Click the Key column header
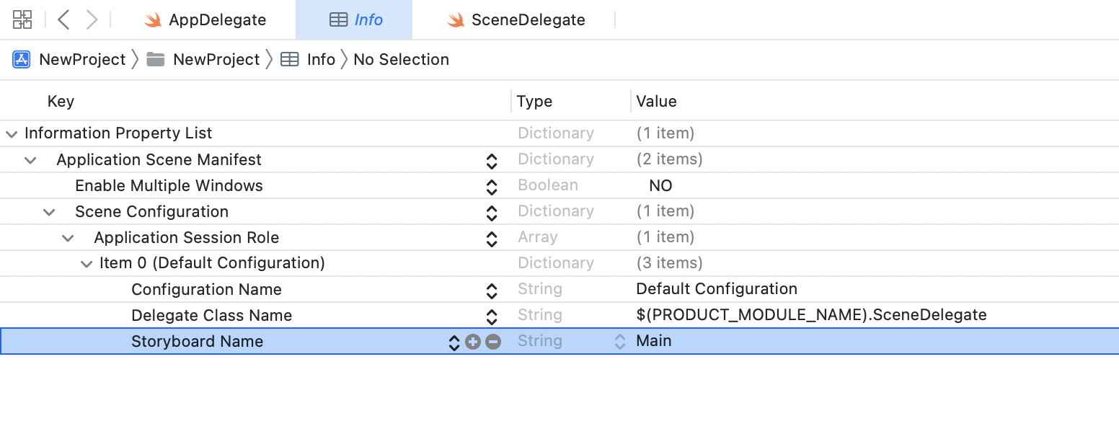1119x447 pixels. tap(61, 102)
